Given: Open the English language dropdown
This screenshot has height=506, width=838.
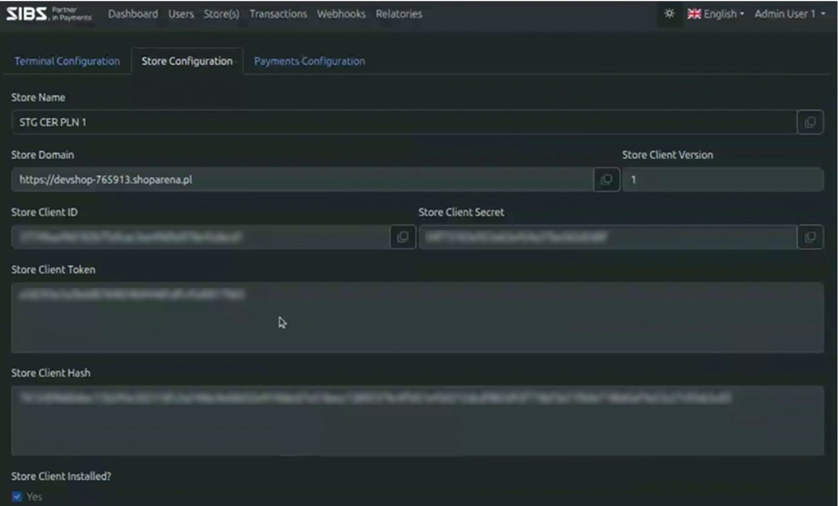Looking at the screenshot, I should click(x=716, y=14).
